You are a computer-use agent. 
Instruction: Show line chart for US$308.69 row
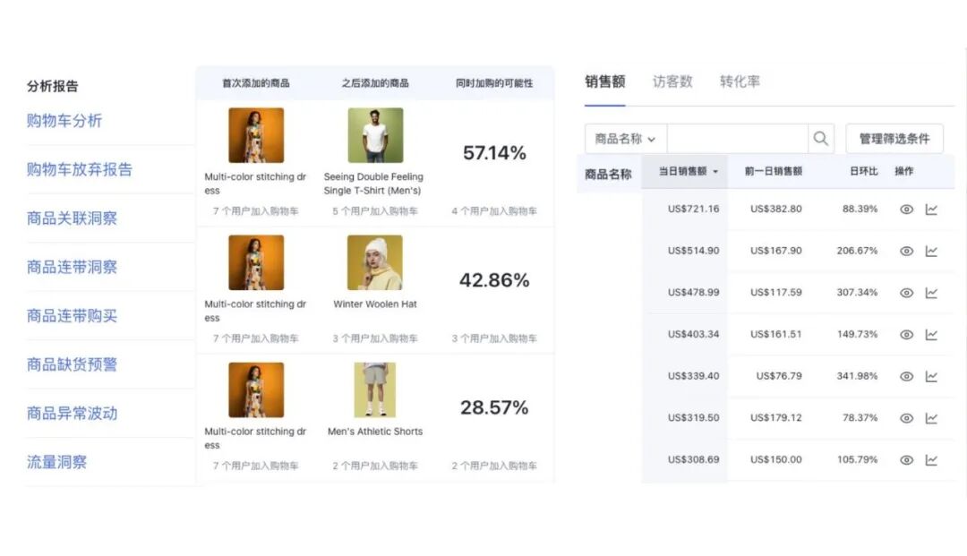coord(931,460)
